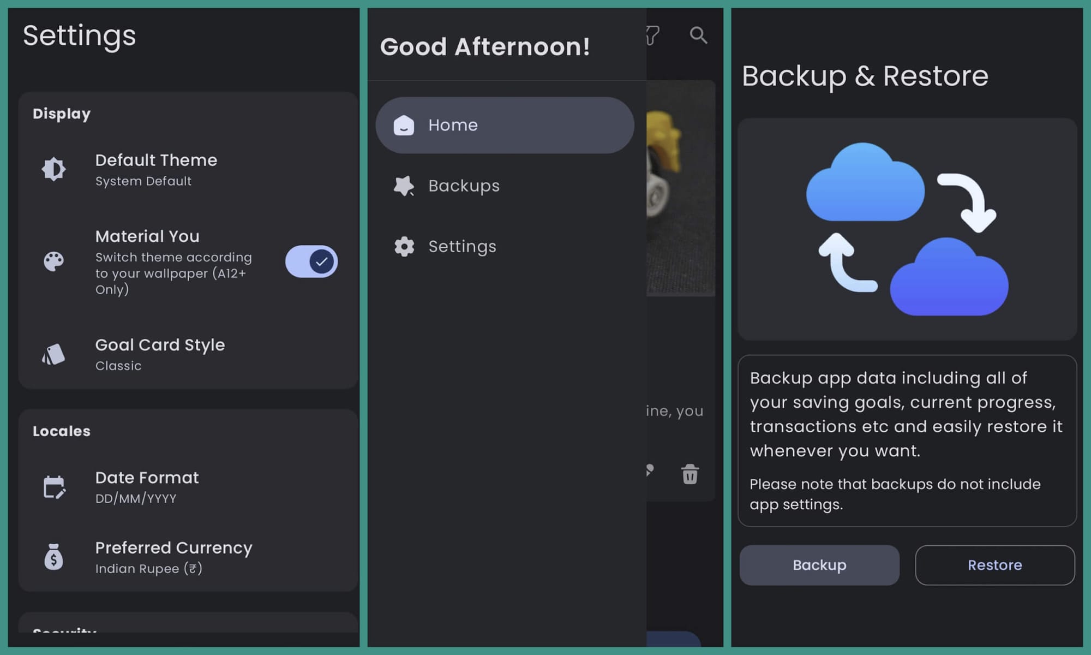Choose Backups in the navigation menu
1091x655 pixels.
(x=463, y=186)
